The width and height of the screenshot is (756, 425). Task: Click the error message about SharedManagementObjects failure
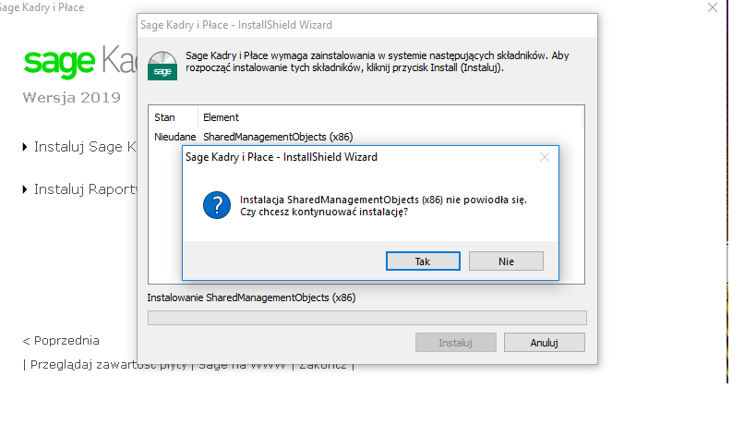coord(383,205)
